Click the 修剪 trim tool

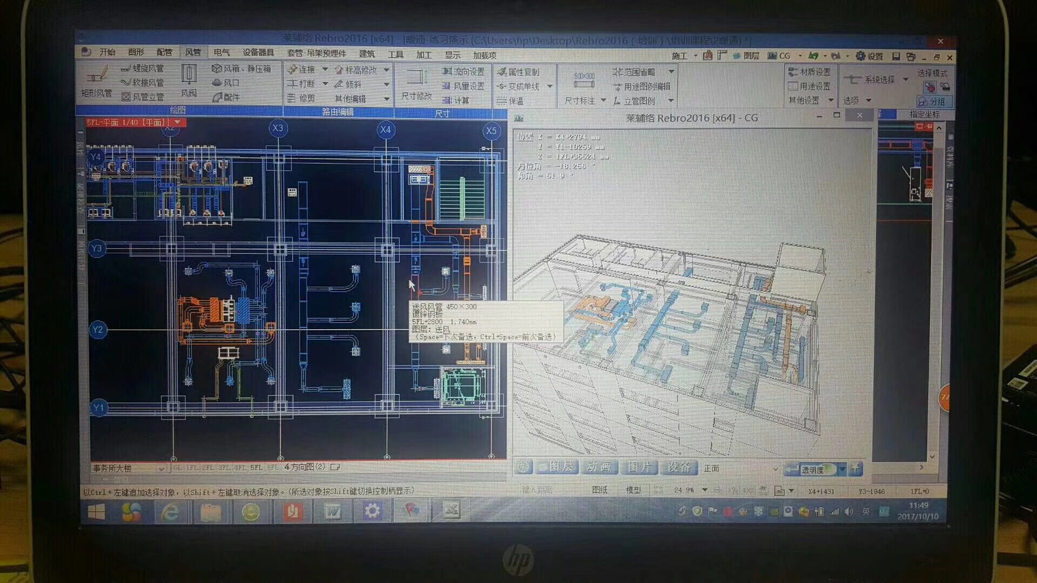pyautogui.click(x=301, y=98)
